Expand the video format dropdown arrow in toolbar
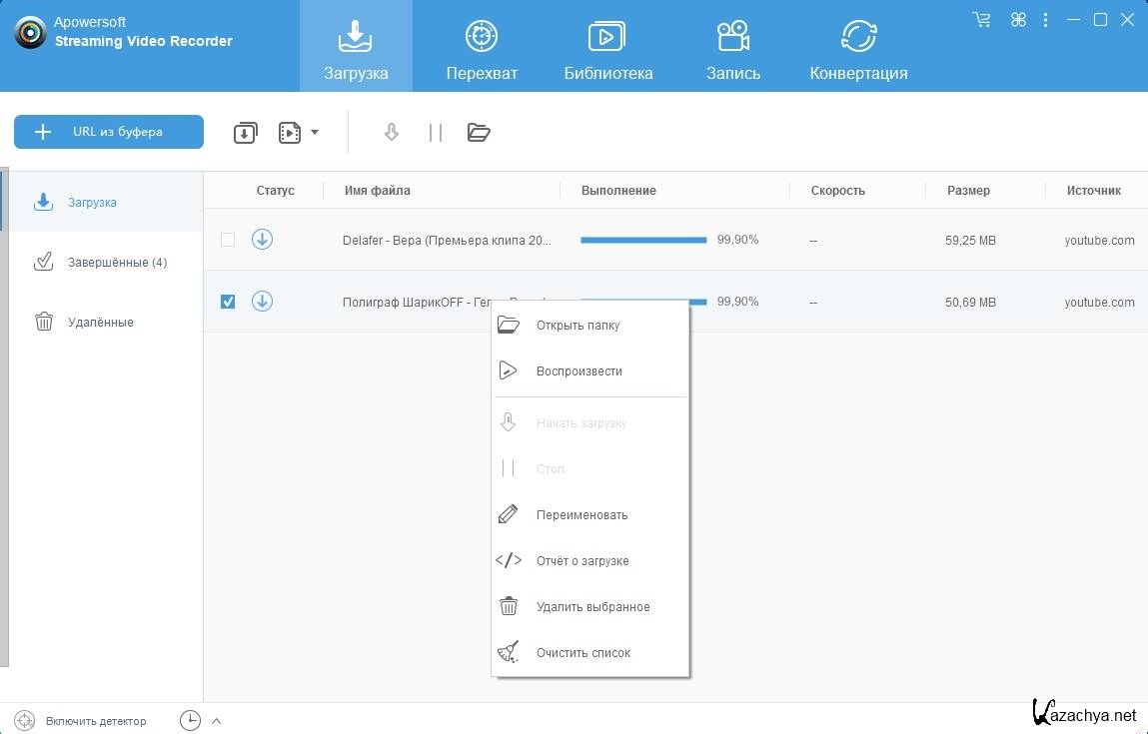 (x=315, y=132)
